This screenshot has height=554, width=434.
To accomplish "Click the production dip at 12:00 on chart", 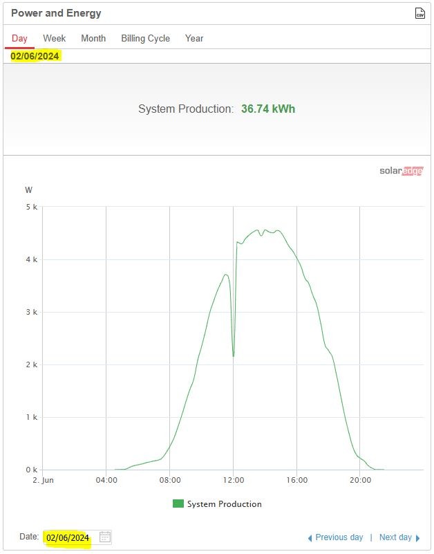I will (234, 356).
